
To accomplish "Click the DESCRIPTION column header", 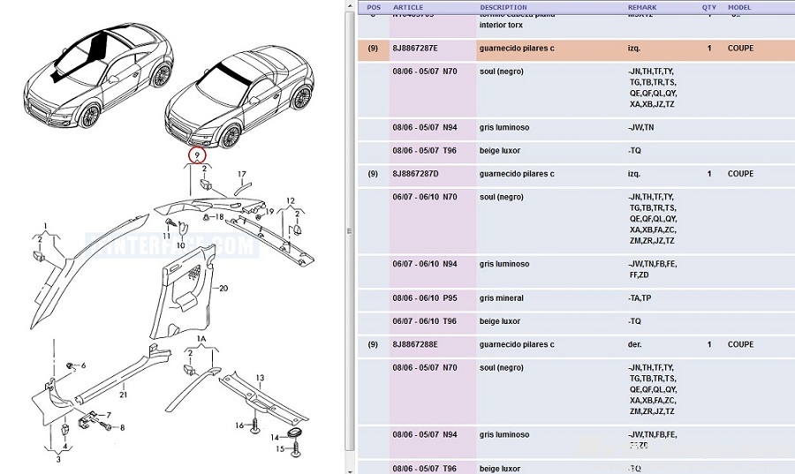I will tap(503, 7).
